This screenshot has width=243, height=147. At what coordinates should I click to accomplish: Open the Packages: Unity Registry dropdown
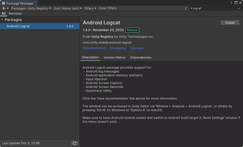click(x=31, y=8)
